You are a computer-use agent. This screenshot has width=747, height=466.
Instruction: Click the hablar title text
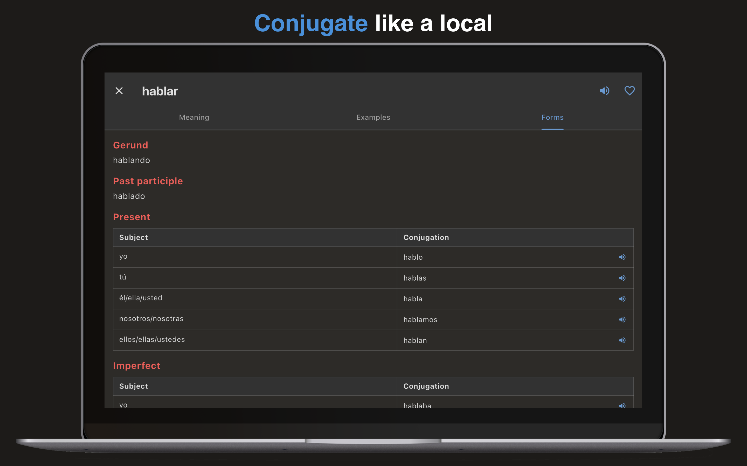[x=160, y=91]
